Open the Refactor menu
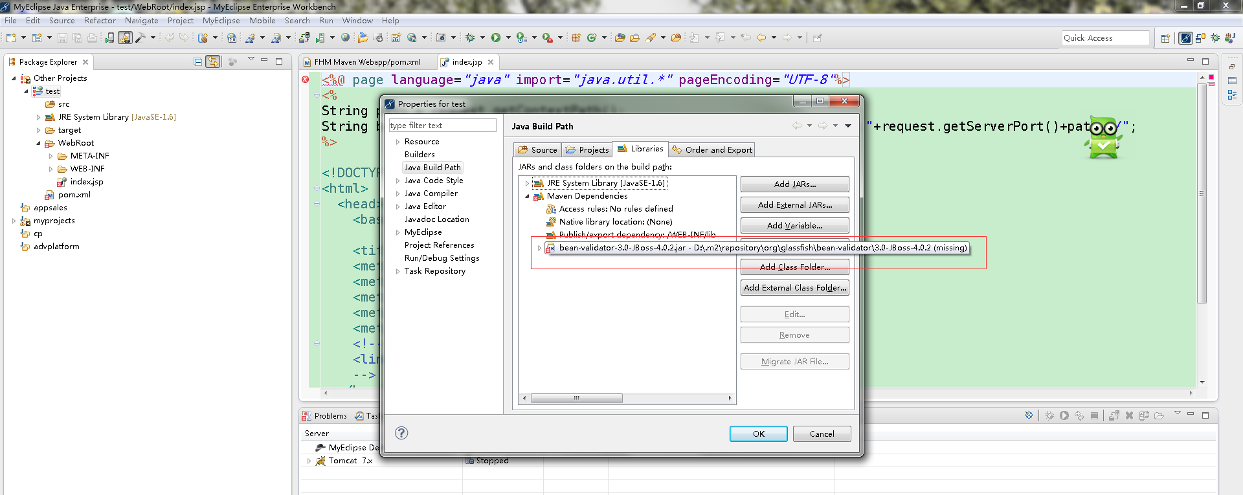The height and width of the screenshot is (495, 1243). (x=100, y=21)
